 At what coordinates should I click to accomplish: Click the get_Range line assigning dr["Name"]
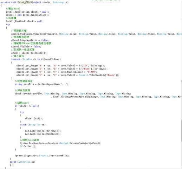tap(62, 69)
